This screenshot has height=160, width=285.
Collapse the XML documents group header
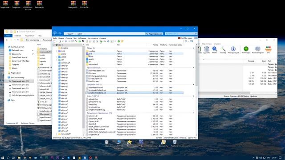coord(193,84)
